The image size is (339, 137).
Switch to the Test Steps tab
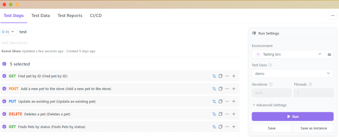(13, 15)
